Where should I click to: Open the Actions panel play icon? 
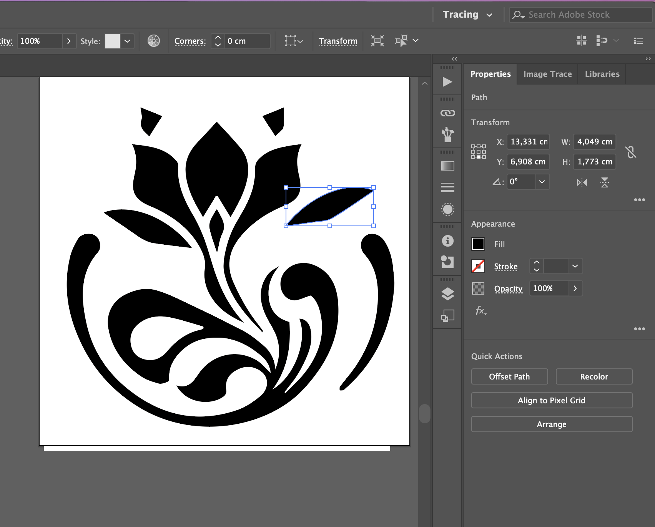click(447, 82)
